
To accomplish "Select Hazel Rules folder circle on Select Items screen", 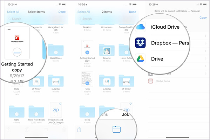I will (56, 52).
